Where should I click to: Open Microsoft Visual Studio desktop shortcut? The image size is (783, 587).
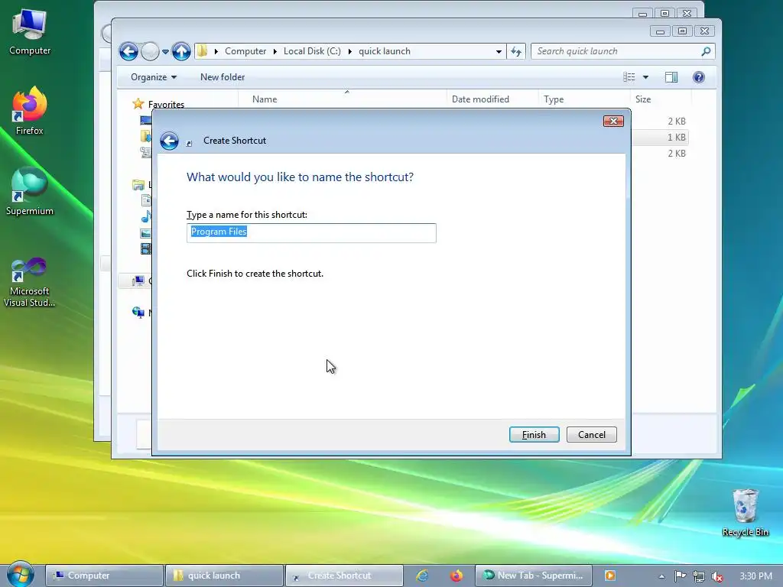[30, 282]
